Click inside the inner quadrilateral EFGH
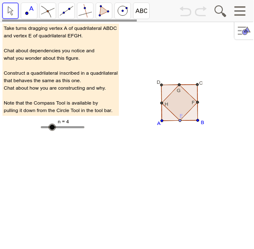The width and height of the screenshot is (254, 249). tap(180, 103)
